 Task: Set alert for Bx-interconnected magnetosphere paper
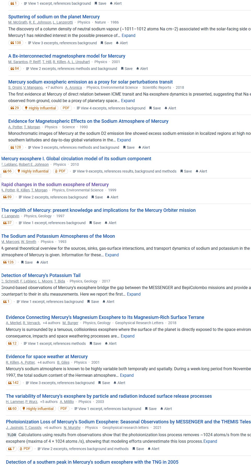click(x=142, y=69)
